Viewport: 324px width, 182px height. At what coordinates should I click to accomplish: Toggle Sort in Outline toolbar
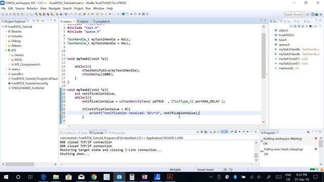click(295, 26)
